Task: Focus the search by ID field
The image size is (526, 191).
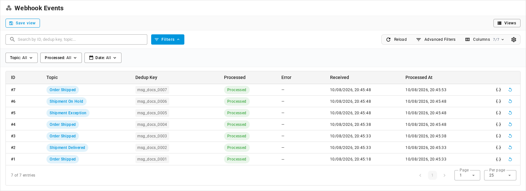Action: pyautogui.click(x=76, y=39)
